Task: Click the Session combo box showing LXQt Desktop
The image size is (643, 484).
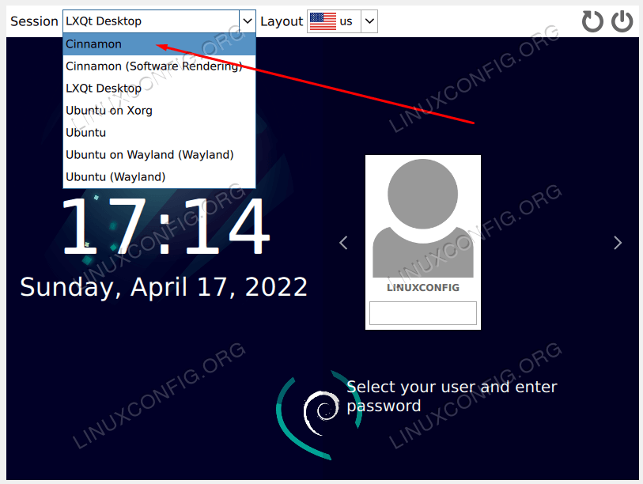Action: tap(159, 21)
